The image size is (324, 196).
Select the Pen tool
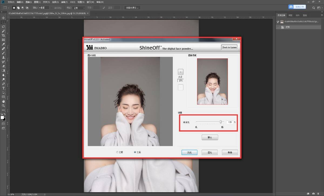[4, 84]
